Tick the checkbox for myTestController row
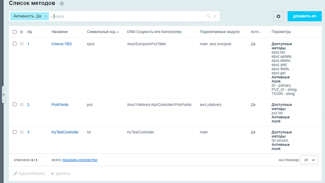325x183 pixels. (15, 132)
